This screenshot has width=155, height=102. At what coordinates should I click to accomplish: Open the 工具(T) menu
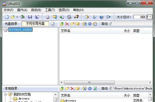coord(50,10)
